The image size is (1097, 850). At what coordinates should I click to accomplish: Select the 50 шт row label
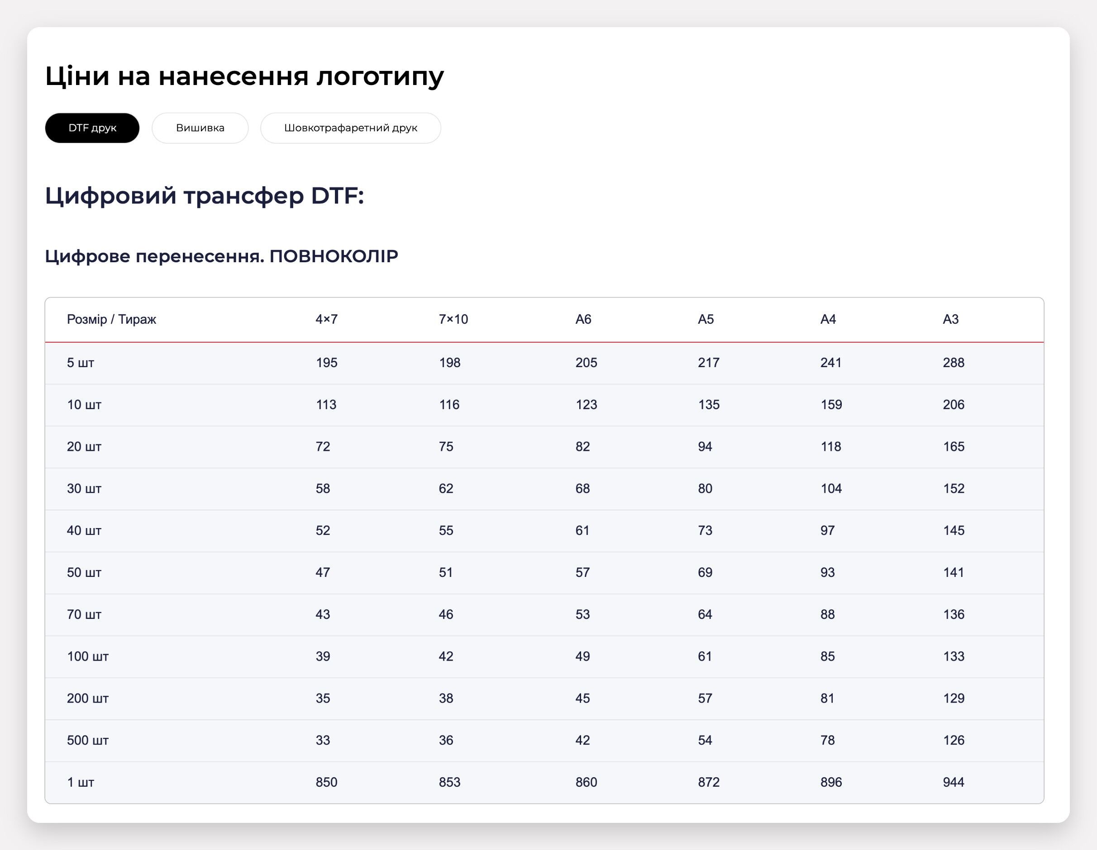click(x=84, y=572)
